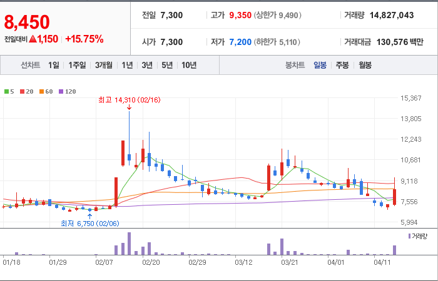The width and height of the screenshot is (438, 281).
Task: Click the 01/18 date axis label
Action: click(x=11, y=263)
